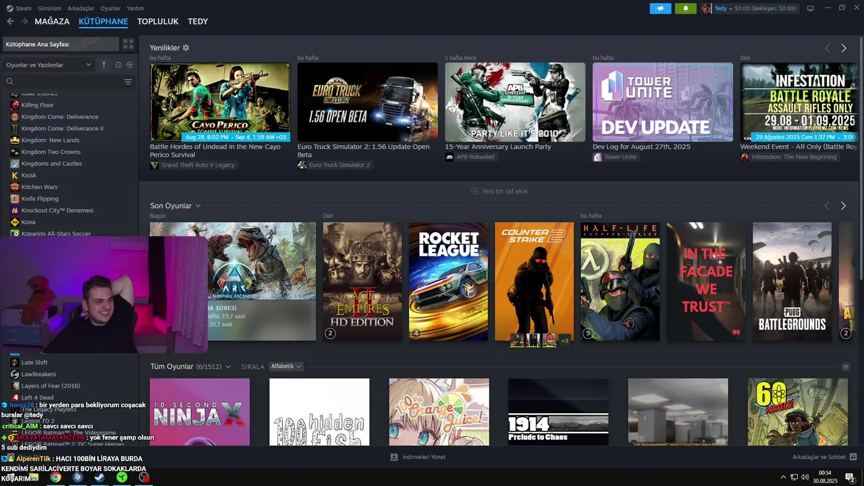Collapse Tüm Oyunlar shelf with double chevron
Screen dimensions: 864x486
[x=846, y=367]
